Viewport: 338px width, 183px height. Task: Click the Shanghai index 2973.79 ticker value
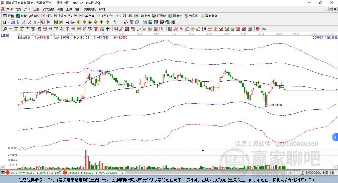click(x=16, y=173)
